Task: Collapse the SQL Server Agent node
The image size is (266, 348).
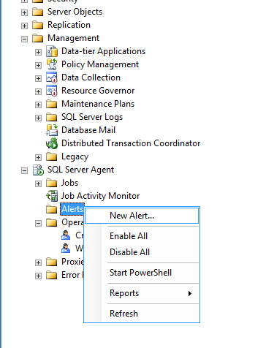Action: 24,170
